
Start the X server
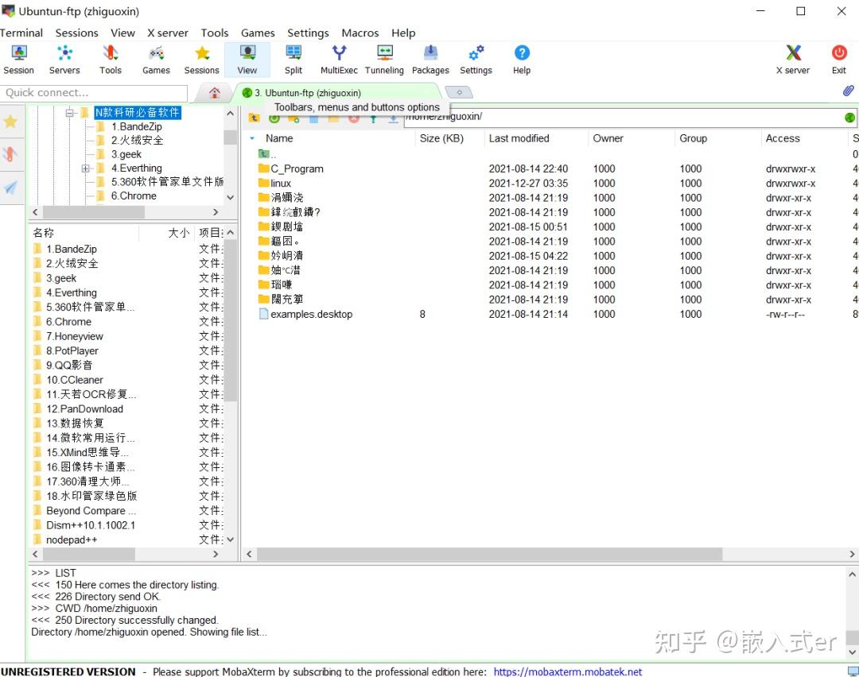(792, 57)
